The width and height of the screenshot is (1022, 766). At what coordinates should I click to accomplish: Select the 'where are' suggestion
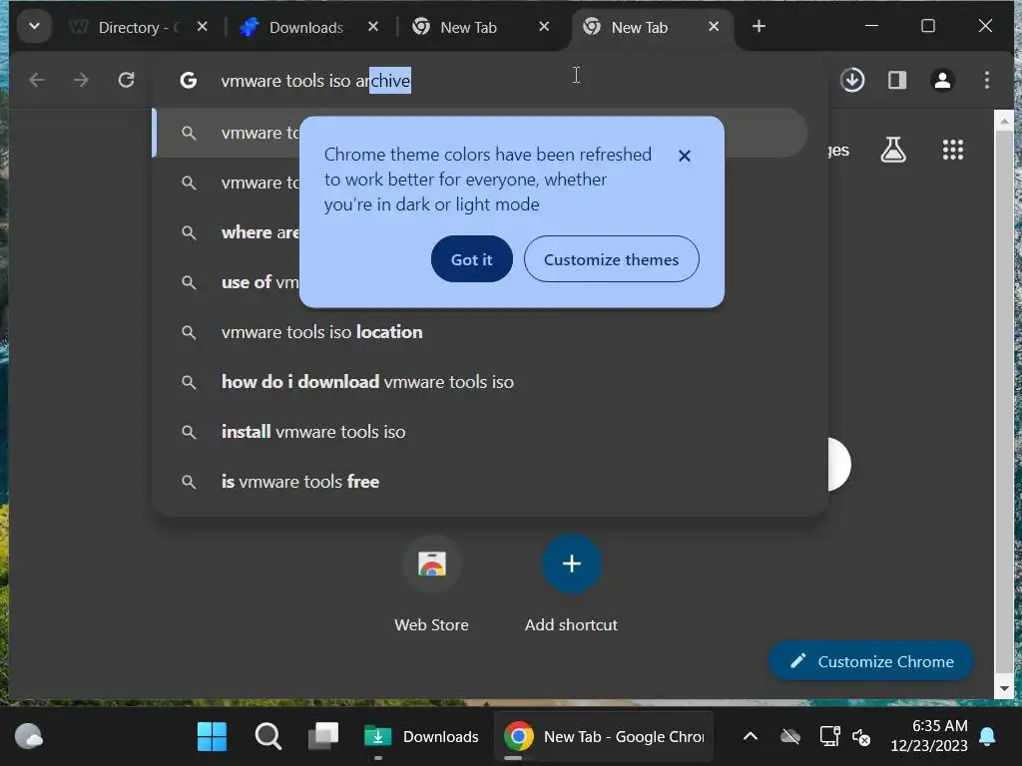pyautogui.click(x=482, y=232)
